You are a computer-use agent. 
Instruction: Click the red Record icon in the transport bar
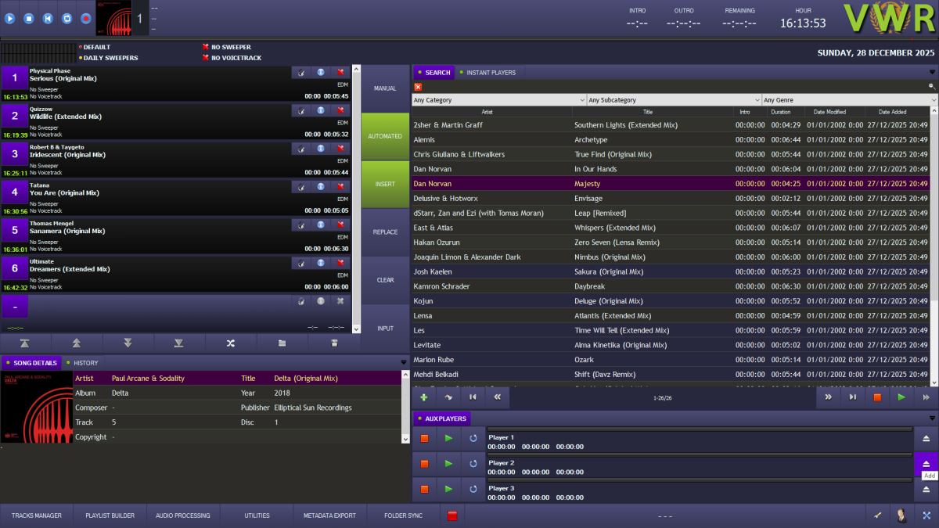[85, 18]
